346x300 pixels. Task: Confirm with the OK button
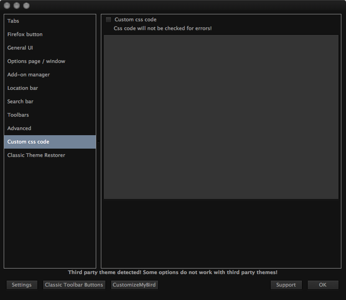click(x=322, y=285)
